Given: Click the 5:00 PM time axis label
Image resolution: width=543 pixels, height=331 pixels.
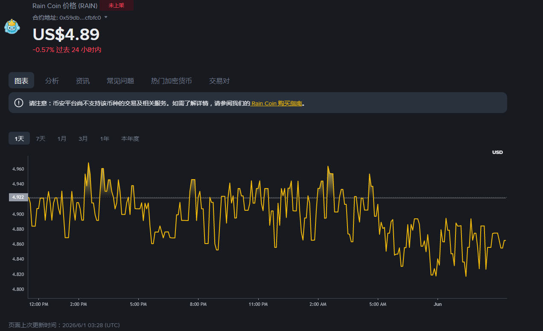Looking at the screenshot, I should click(x=138, y=304).
